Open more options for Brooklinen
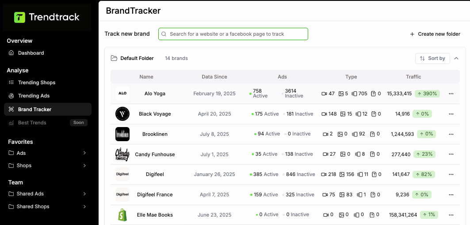 click(451, 134)
